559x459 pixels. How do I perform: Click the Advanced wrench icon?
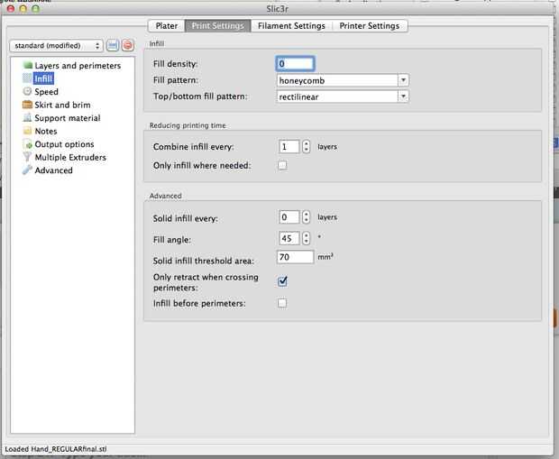click(27, 170)
